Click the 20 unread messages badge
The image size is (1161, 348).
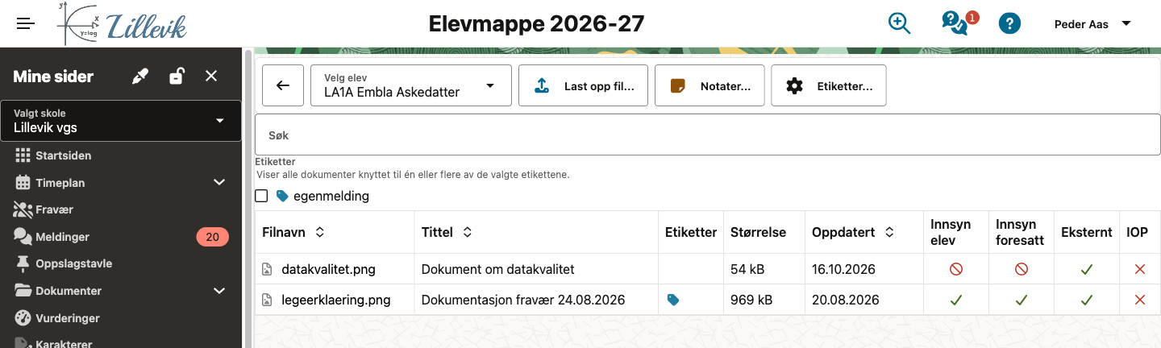pos(213,237)
